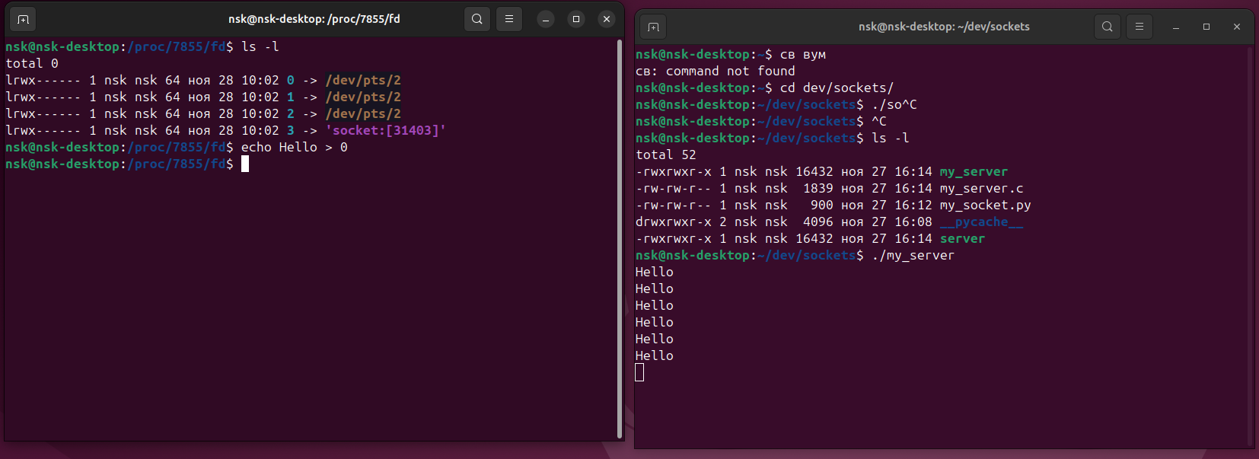The width and height of the screenshot is (1259, 459).
Task: Click search icon in the /proc/7855/fd terminal
Action: click(477, 19)
